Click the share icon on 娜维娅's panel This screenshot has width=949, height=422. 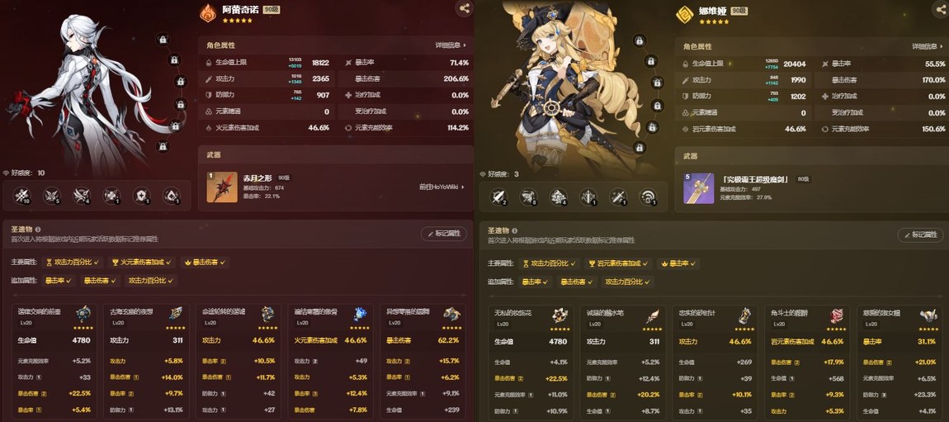(x=941, y=8)
